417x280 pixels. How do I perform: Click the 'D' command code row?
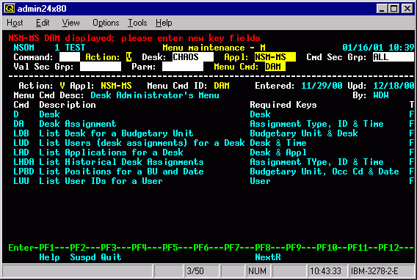click(x=16, y=114)
